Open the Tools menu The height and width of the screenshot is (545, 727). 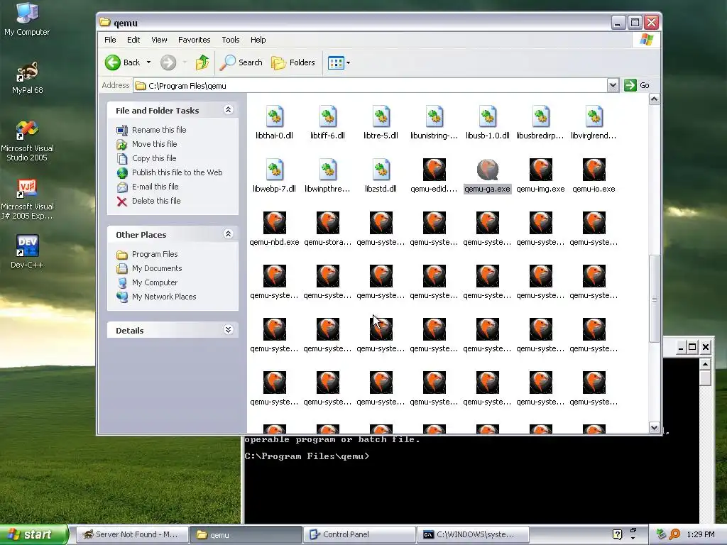coord(231,40)
